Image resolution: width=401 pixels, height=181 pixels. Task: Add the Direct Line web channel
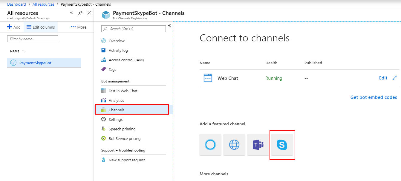pyautogui.click(x=234, y=145)
